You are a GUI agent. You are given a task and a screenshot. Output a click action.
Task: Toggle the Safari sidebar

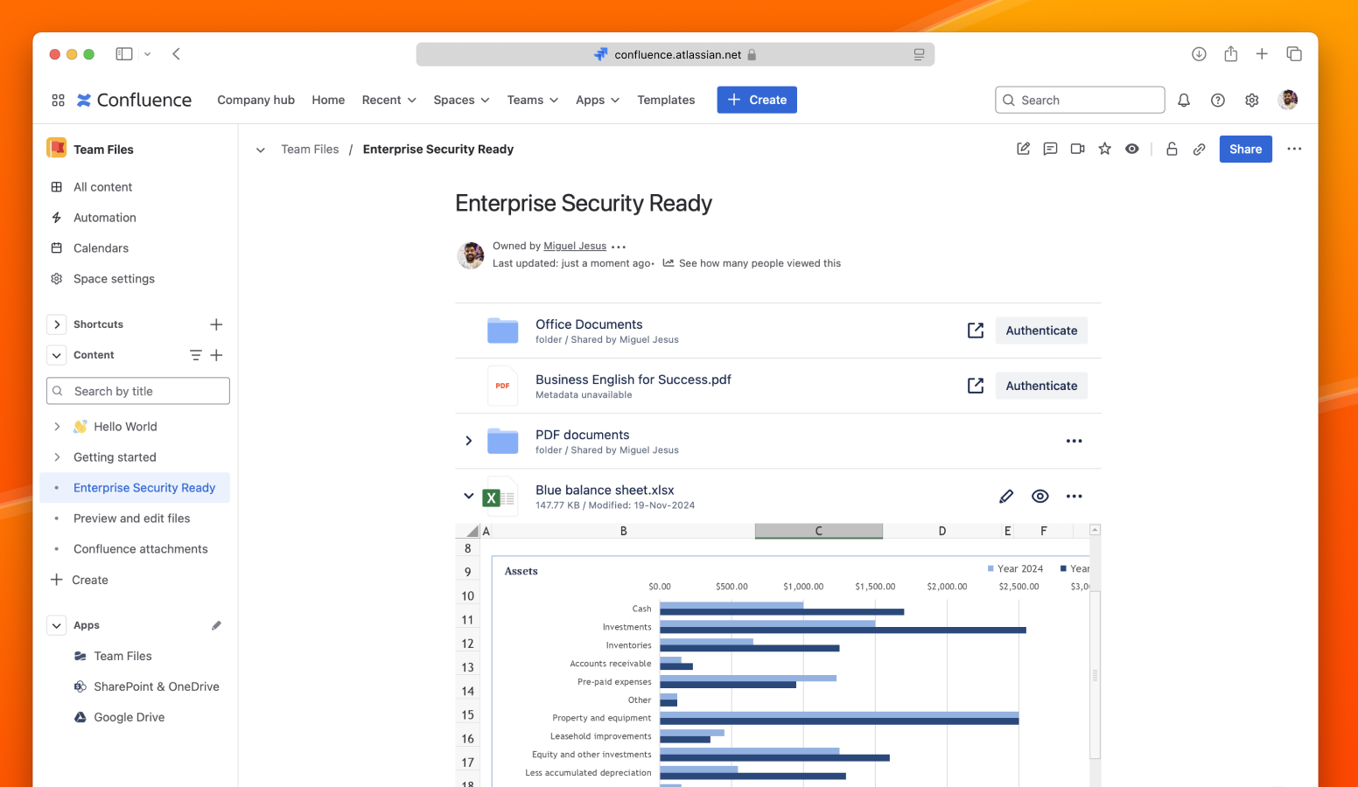click(124, 54)
